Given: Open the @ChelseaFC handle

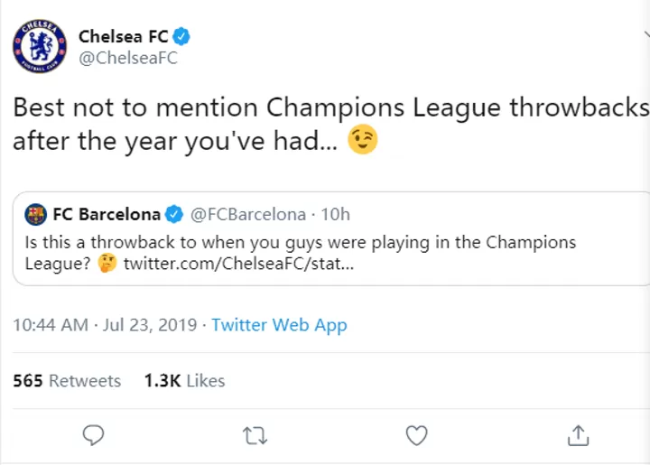Looking at the screenshot, I should click(128, 58).
